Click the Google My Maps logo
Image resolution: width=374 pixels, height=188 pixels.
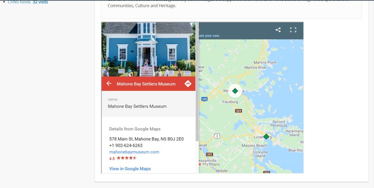(209, 164)
